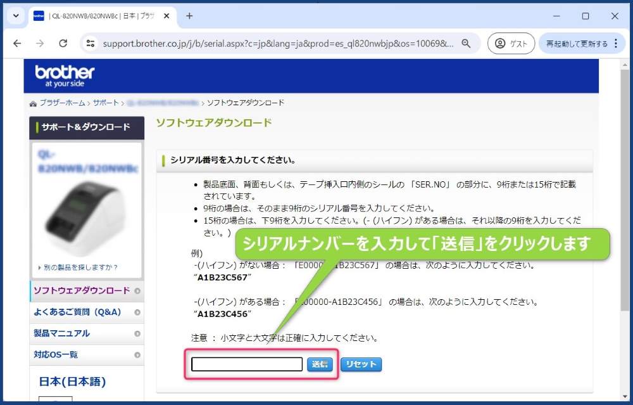The width and height of the screenshot is (633, 405).
Task: Click シリアル番号を入力してください heading
Action: 232,160
